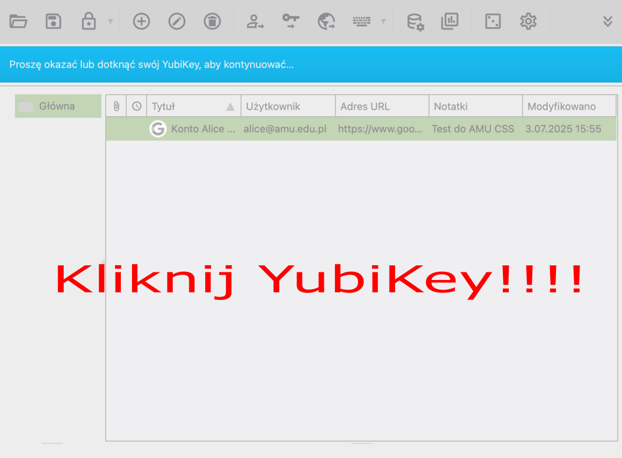
Task: Copy URL to clipboard using the globe icon
Action: pos(326,22)
